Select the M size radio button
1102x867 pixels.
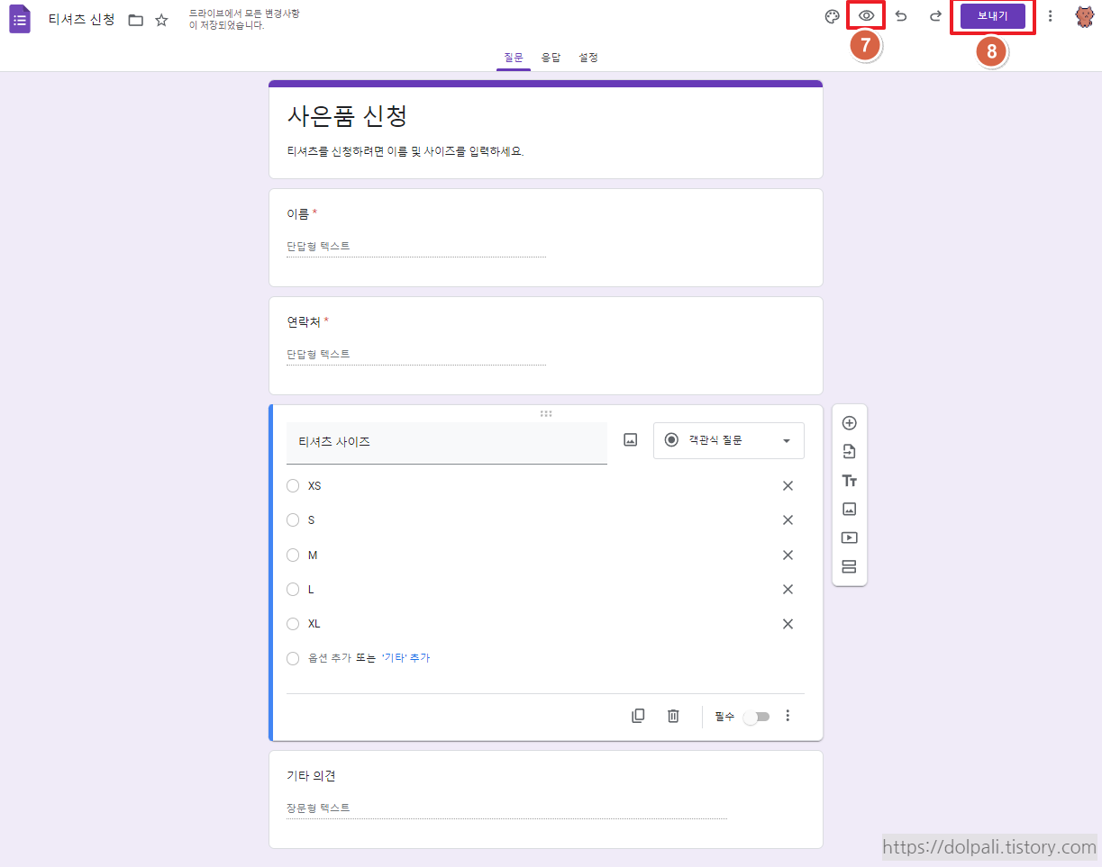coord(292,555)
